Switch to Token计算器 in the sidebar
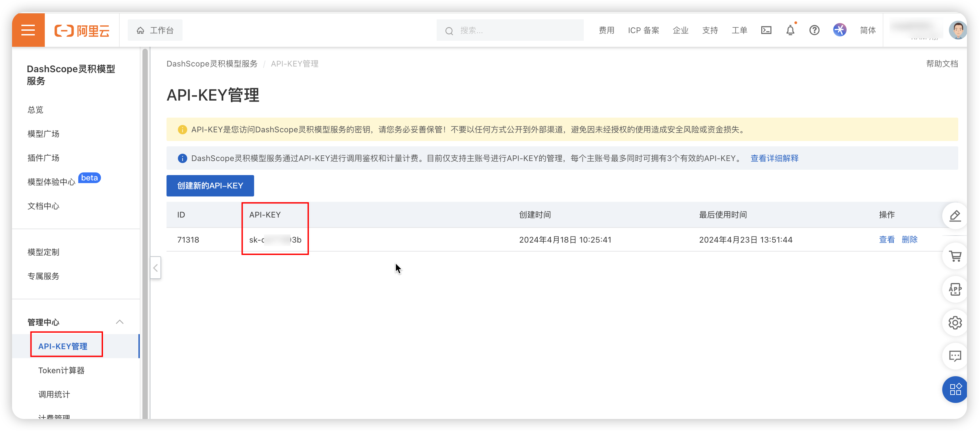Viewport: 979px width, 431px height. [61, 370]
